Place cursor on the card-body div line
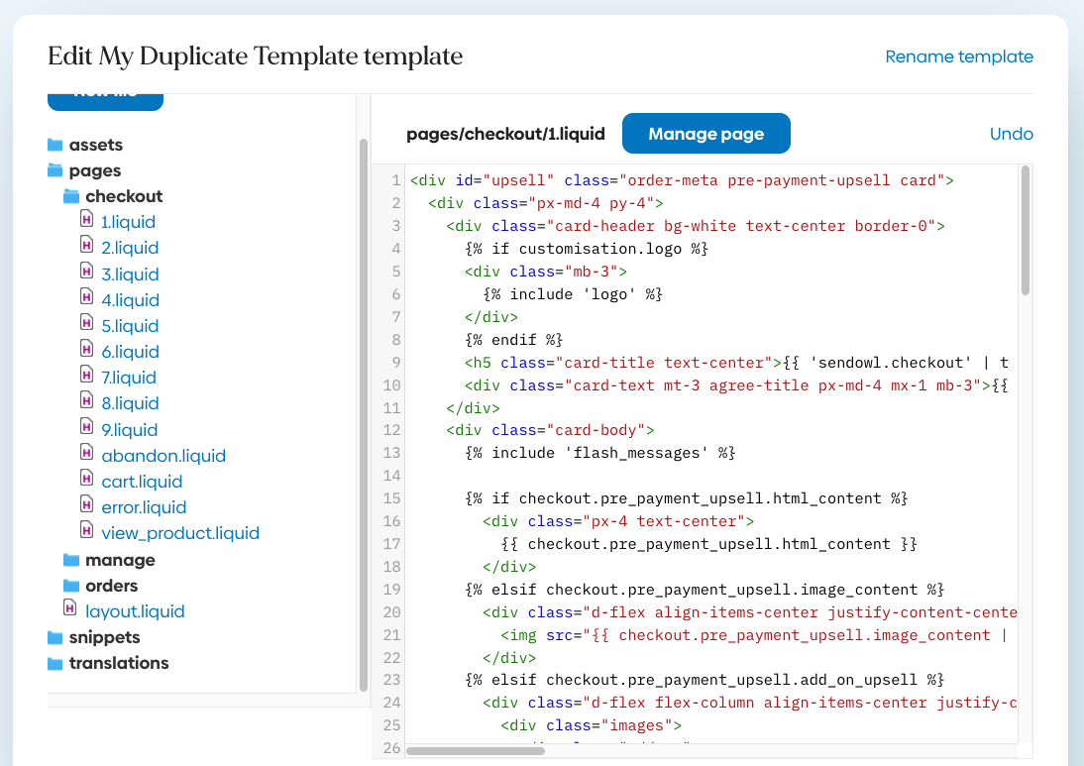The height and width of the screenshot is (766, 1084). pos(550,430)
